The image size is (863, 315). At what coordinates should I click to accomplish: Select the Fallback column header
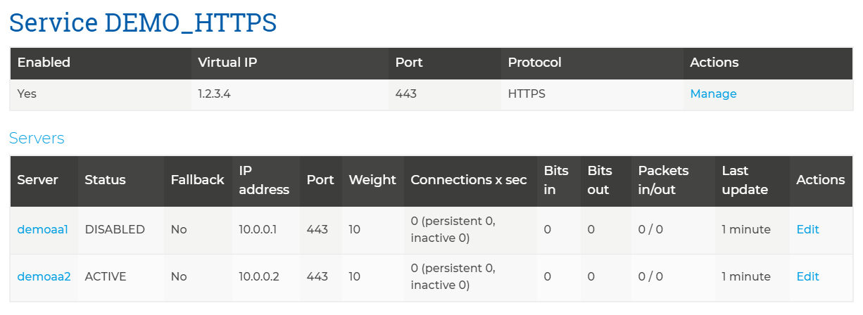197,179
